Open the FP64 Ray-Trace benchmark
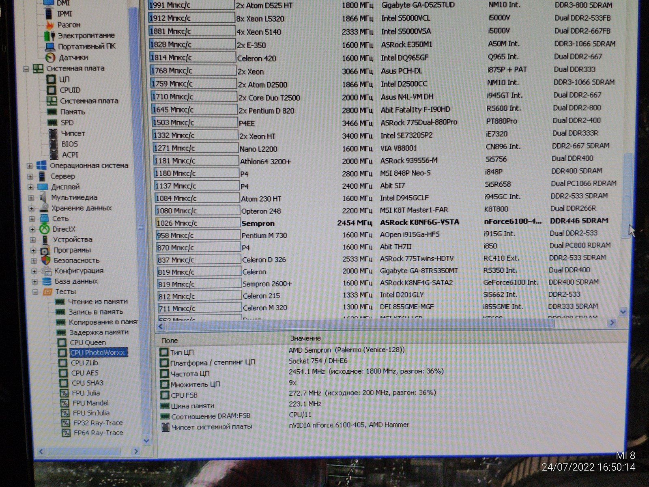This screenshot has width=649, height=487. [x=99, y=433]
